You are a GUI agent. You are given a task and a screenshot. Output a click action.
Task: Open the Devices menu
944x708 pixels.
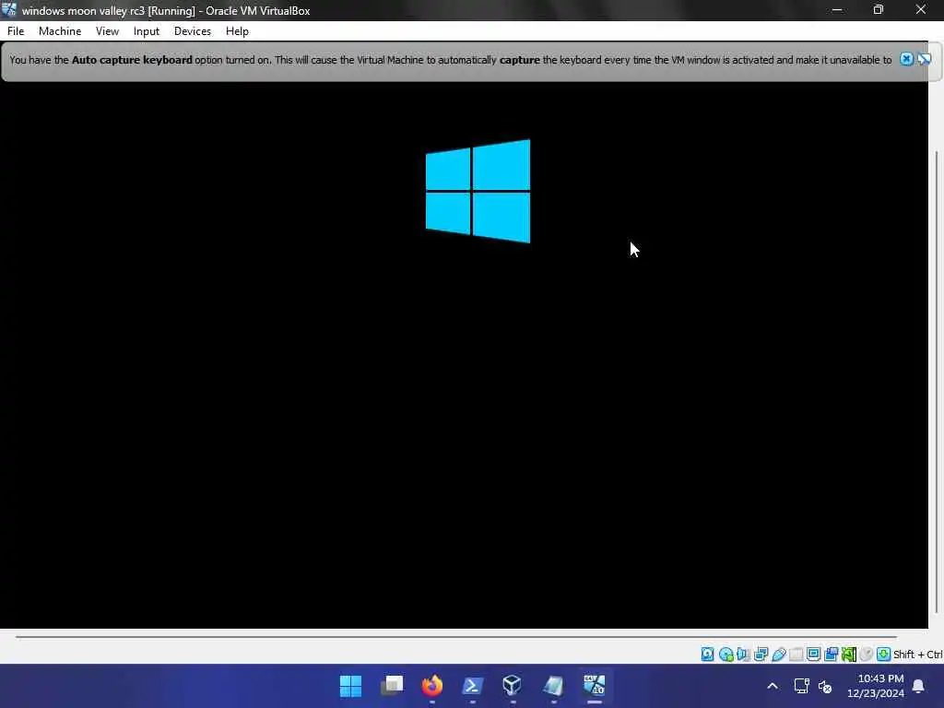tap(193, 31)
